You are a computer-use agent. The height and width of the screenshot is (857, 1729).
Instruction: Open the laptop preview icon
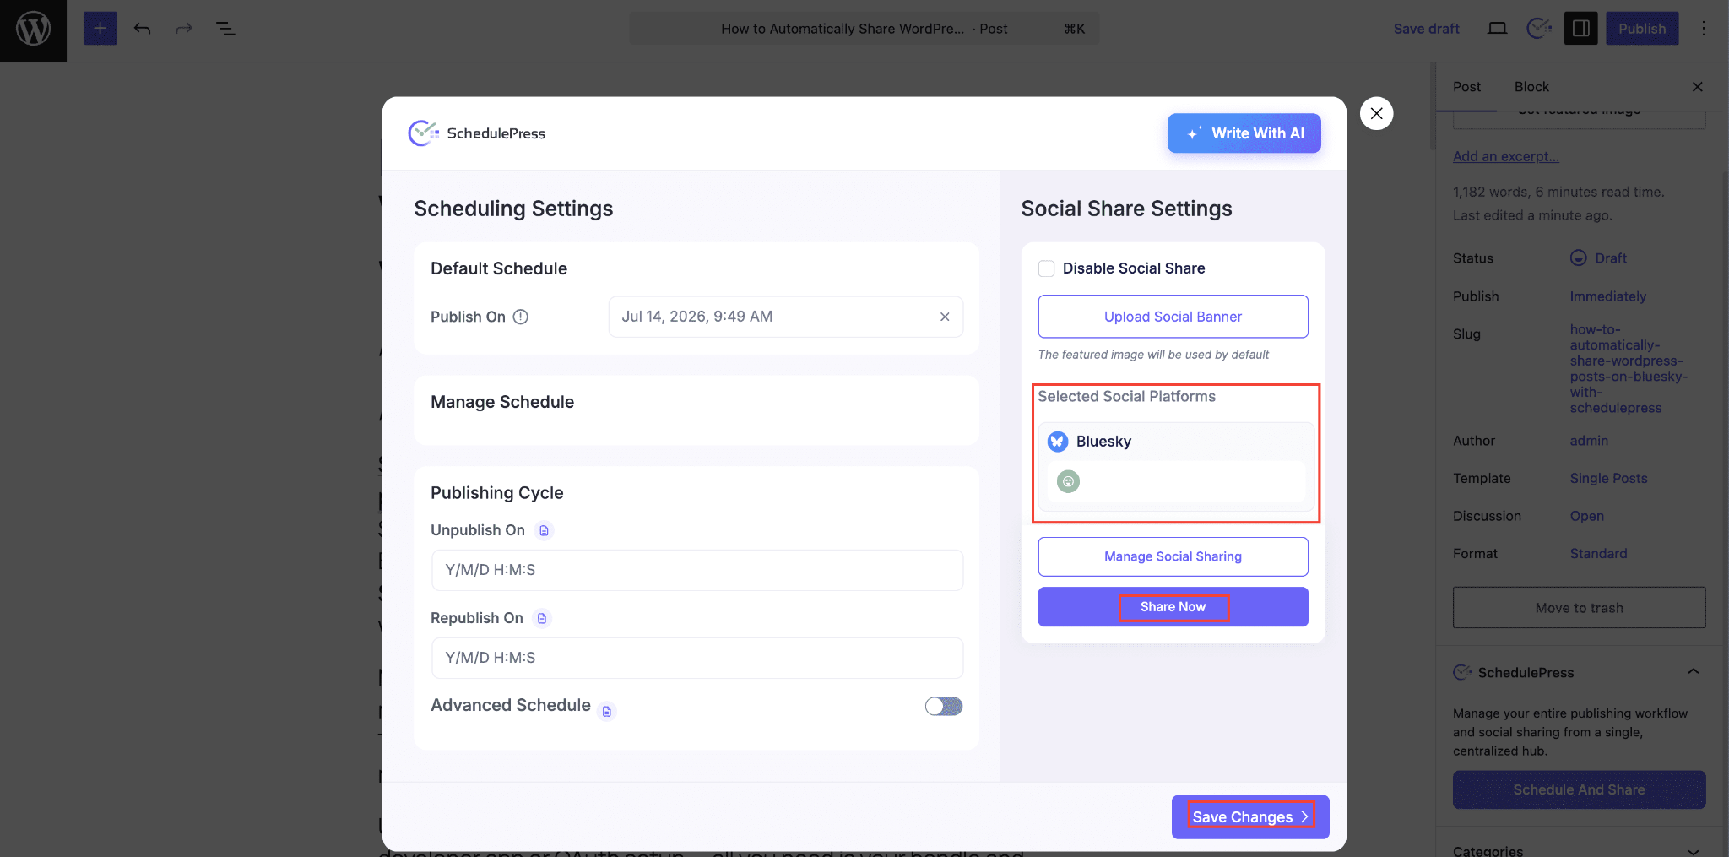click(1497, 29)
